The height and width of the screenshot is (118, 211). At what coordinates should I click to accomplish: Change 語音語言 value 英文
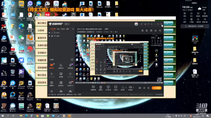point(168,83)
